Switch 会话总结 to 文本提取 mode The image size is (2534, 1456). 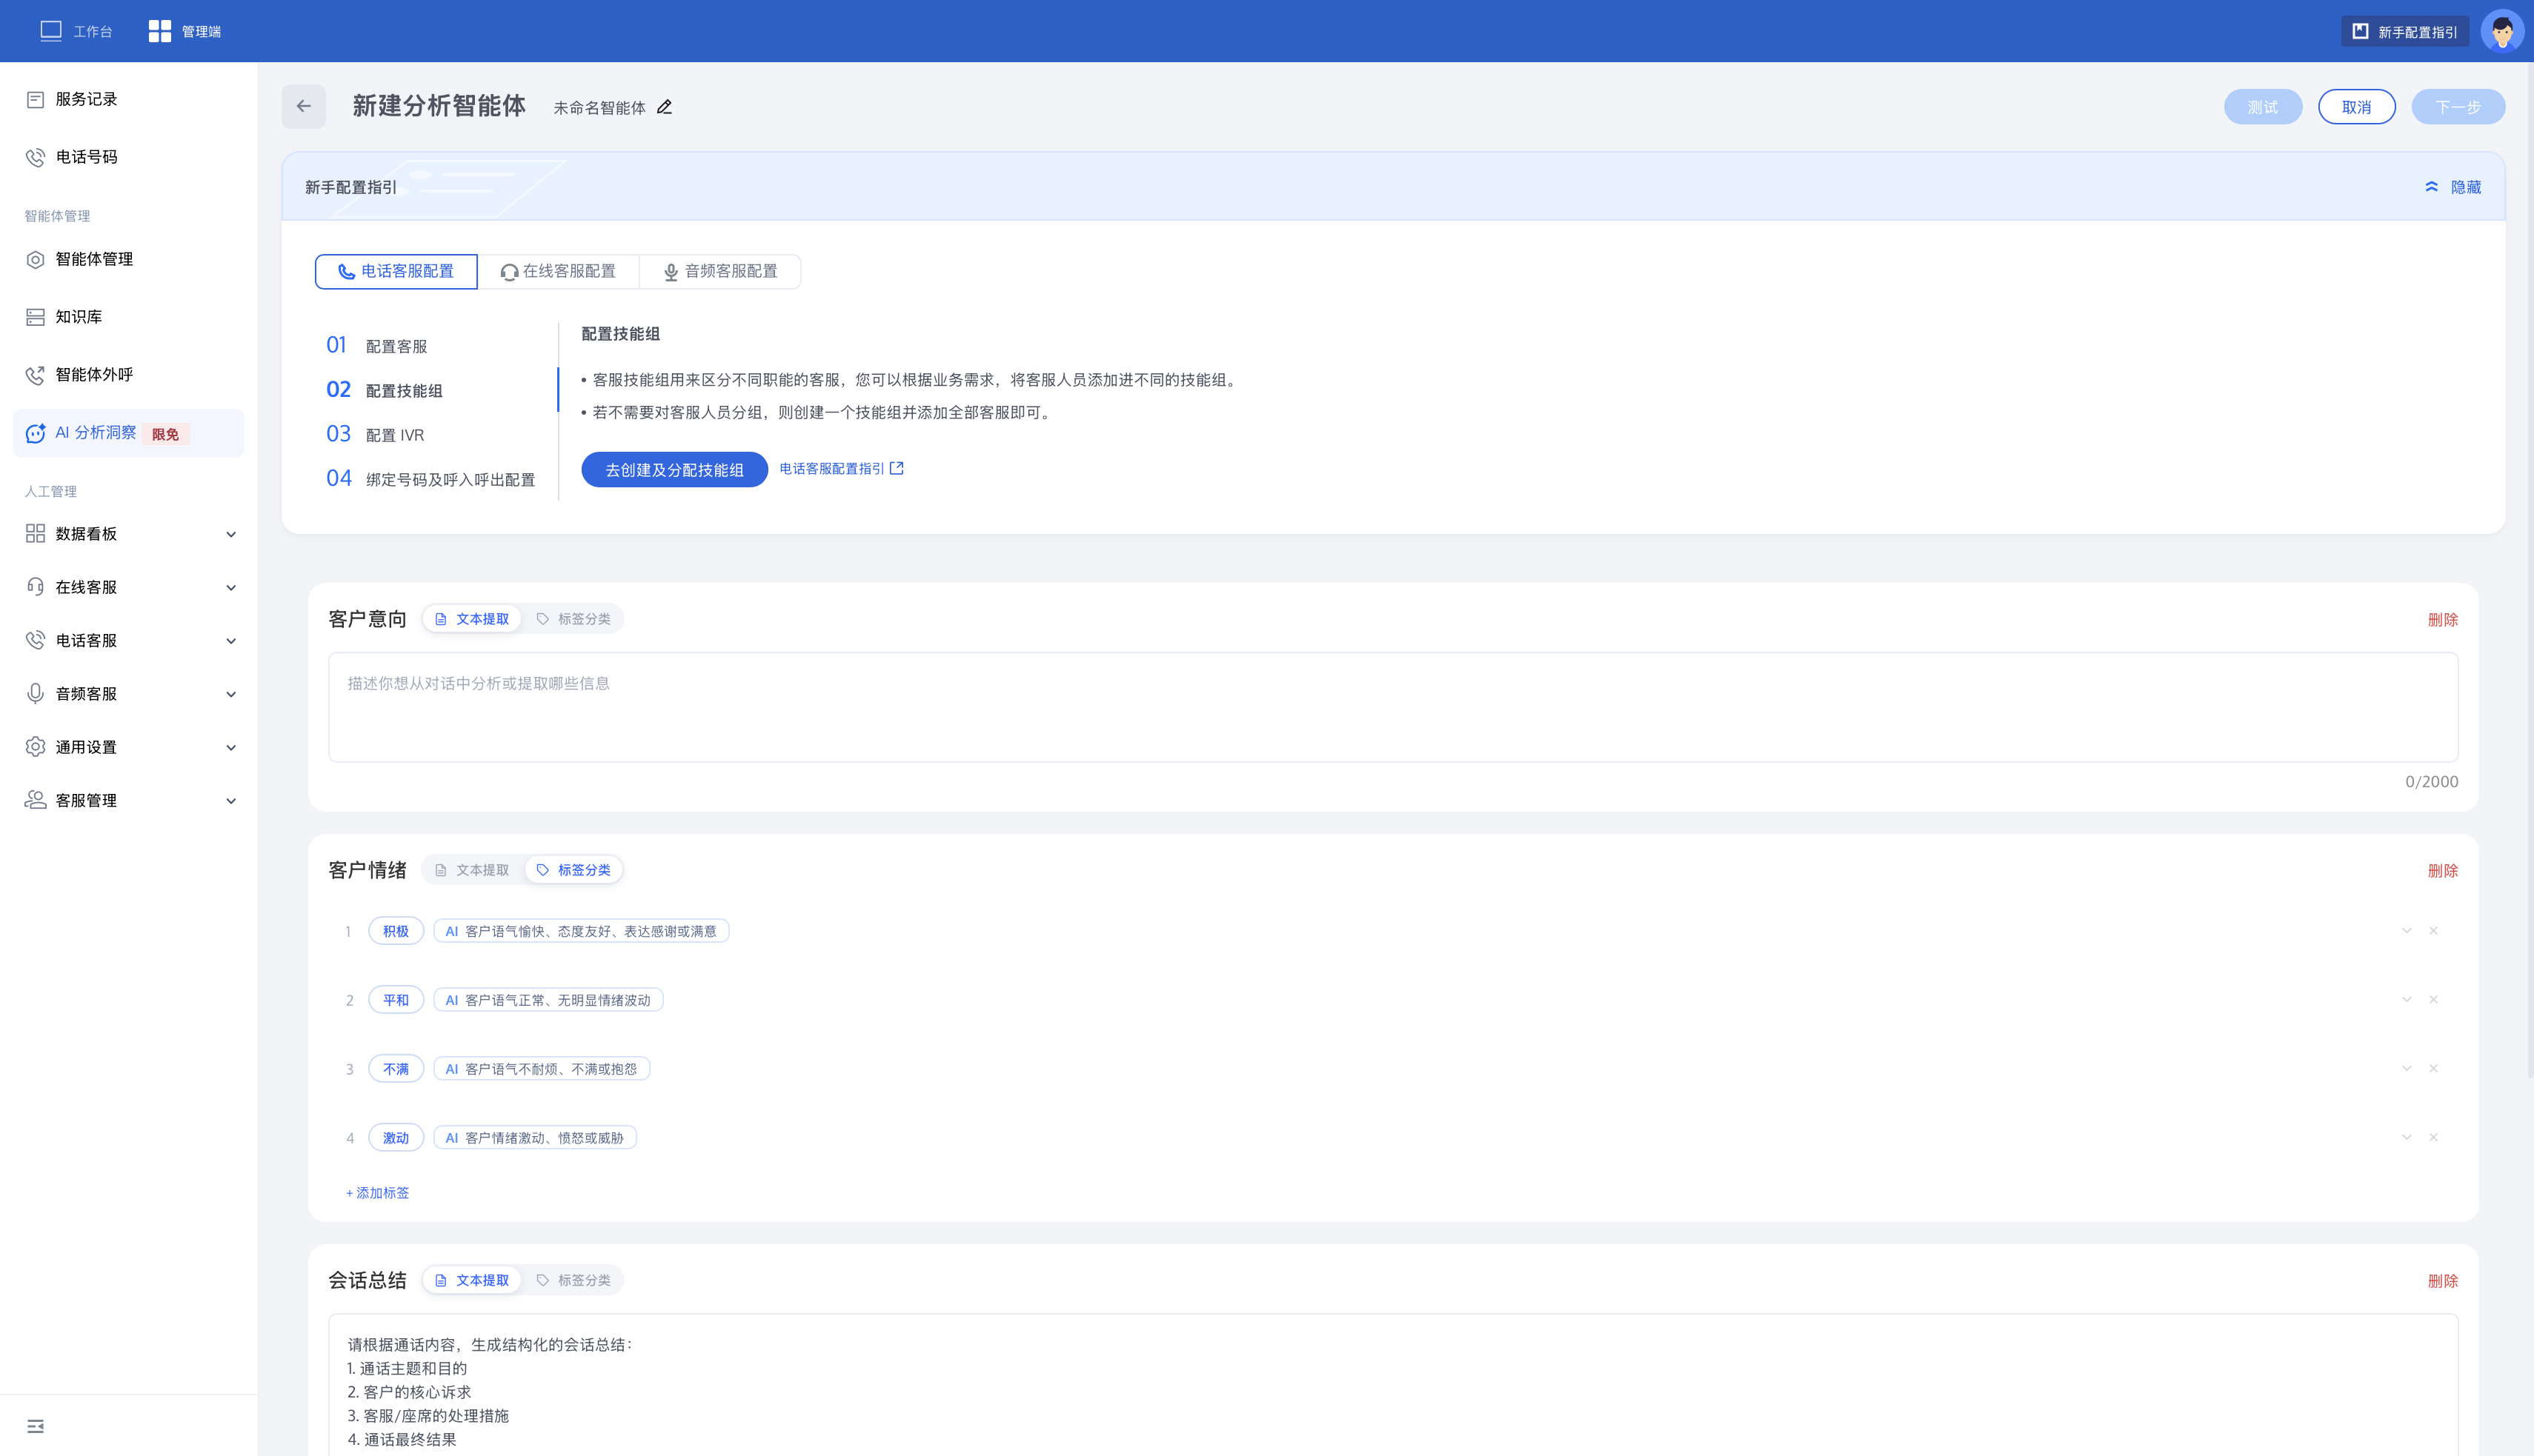(x=472, y=1280)
